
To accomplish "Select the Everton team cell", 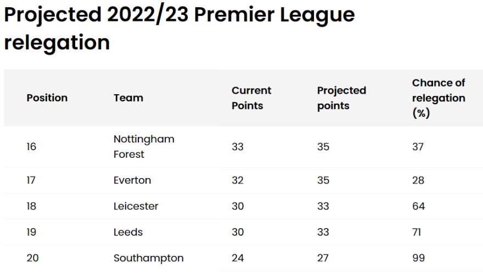I will [x=132, y=180].
